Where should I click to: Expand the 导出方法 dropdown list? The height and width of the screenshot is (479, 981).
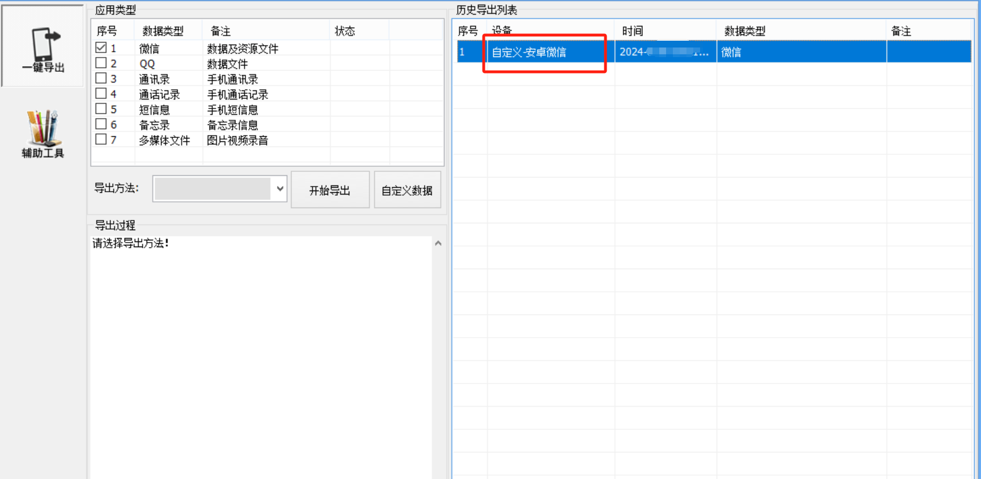(280, 189)
